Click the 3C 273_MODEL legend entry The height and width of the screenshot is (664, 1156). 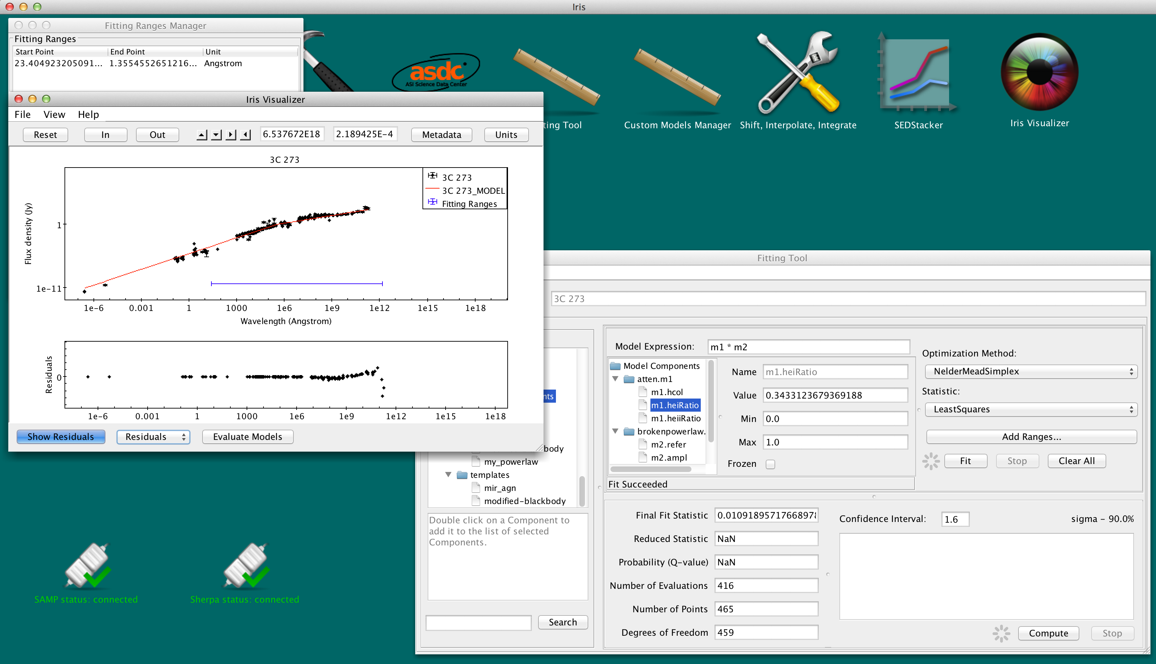pyautogui.click(x=465, y=191)
